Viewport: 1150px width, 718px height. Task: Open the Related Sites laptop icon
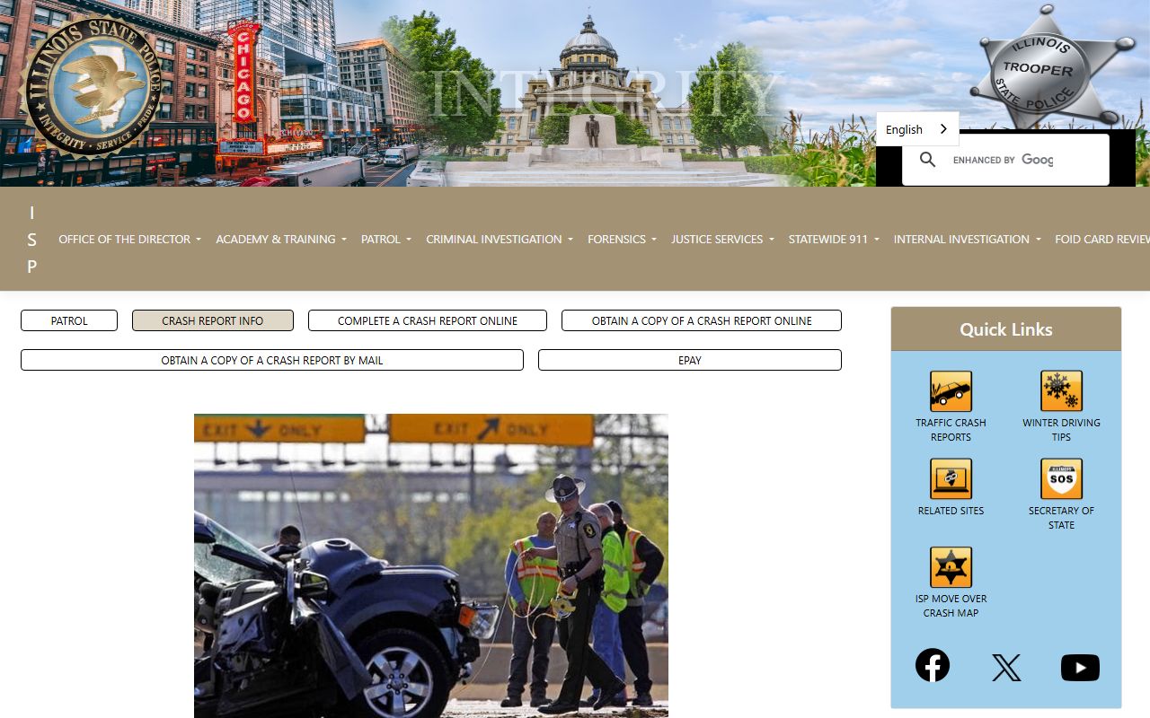coord(951,479)
